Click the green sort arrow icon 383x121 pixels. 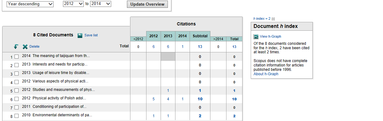pyautogui.click(x=16, y=46)
